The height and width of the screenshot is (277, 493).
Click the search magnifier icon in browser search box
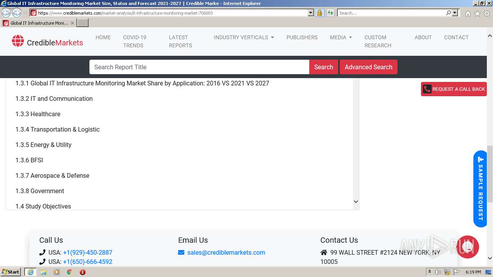tap(448, 13)
